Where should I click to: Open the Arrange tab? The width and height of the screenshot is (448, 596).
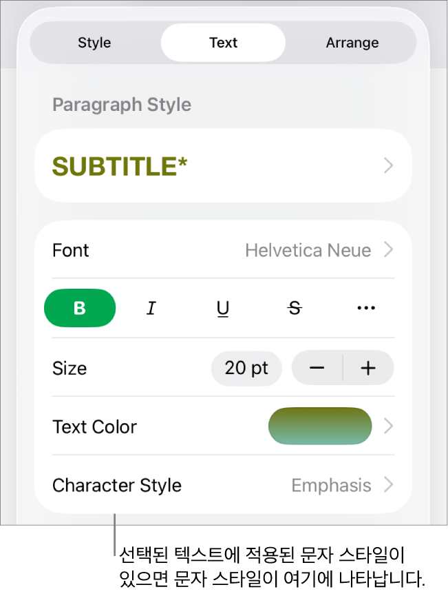[x=352, y=43]
